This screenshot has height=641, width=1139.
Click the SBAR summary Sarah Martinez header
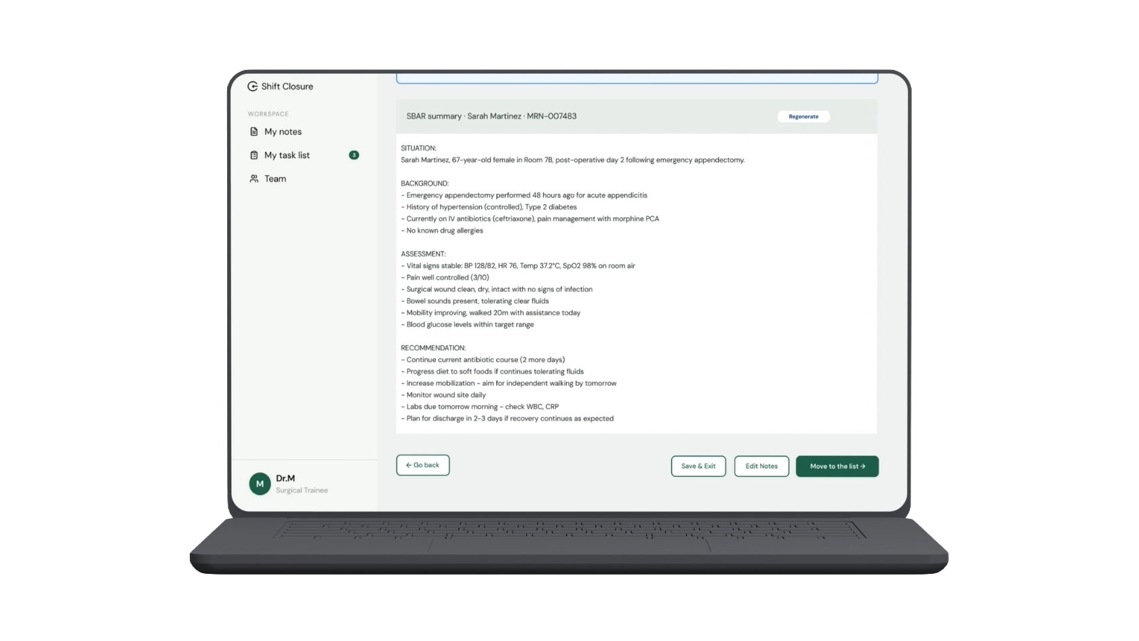click(492, 116)
